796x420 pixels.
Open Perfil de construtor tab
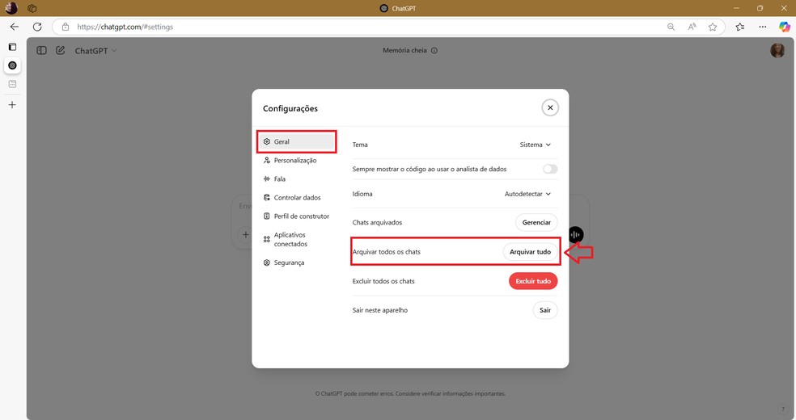click(296, 216)
